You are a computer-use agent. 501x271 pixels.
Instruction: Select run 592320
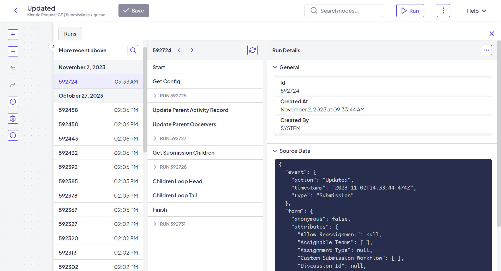98,238
